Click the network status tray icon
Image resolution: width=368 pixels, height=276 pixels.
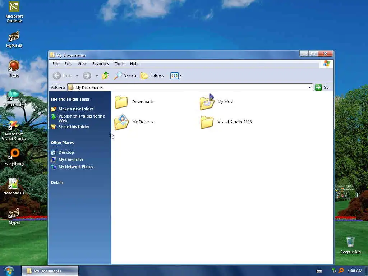pos(334,271)
